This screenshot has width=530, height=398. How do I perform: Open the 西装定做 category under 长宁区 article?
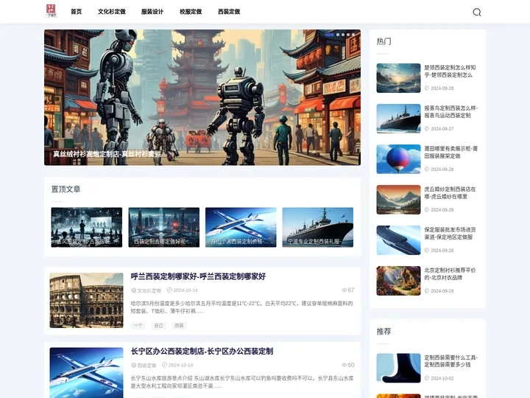tap(146, 365)
